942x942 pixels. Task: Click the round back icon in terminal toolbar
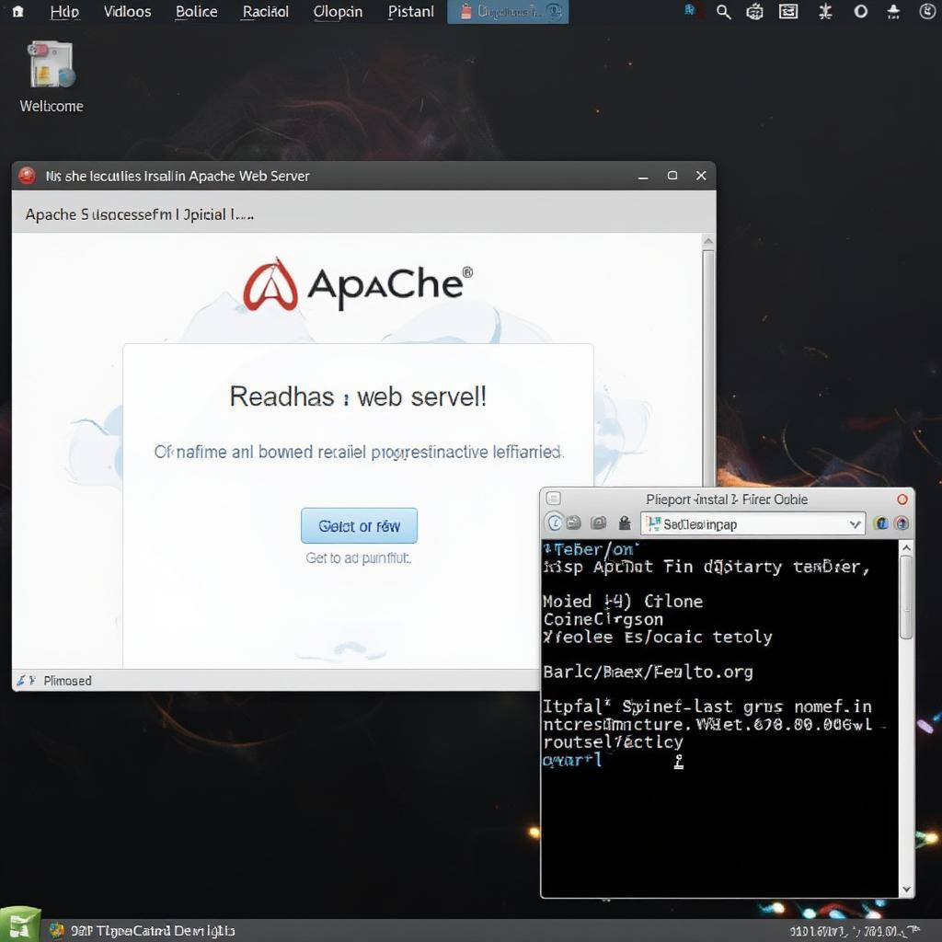pos(555,523)
